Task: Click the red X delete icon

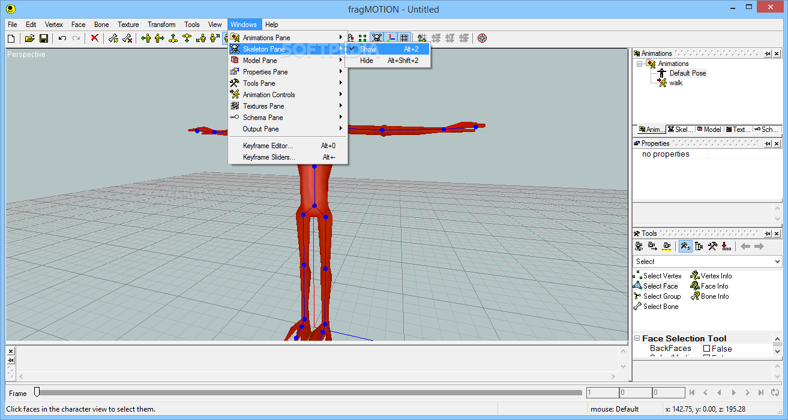Action: point(95,38)
